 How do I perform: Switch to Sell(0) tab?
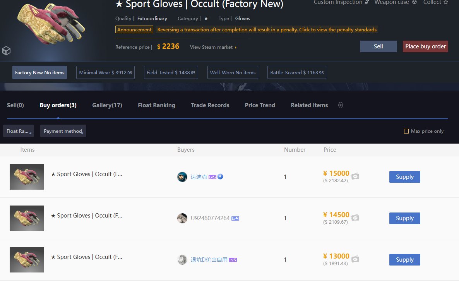click(15, 105)
